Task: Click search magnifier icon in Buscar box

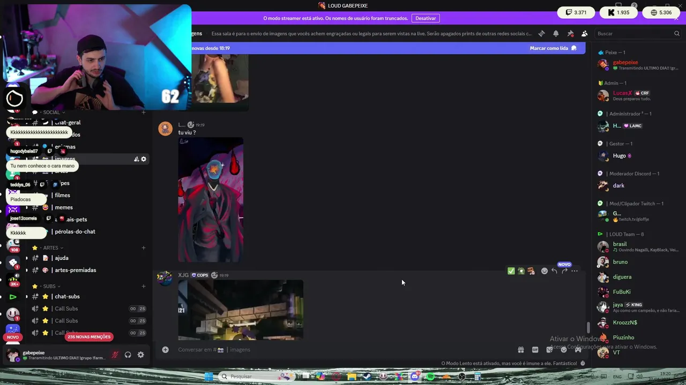Action: [676, 34]
